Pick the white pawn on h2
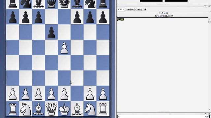211x118 pixels. 103,94
